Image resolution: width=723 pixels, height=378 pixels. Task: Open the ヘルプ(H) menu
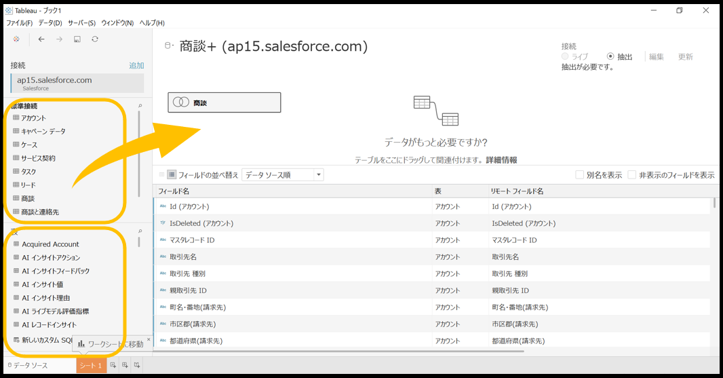click(152, 22)
